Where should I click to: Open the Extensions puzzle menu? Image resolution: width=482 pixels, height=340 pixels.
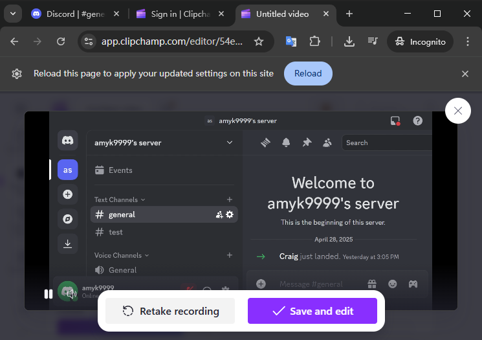[314, 41]
